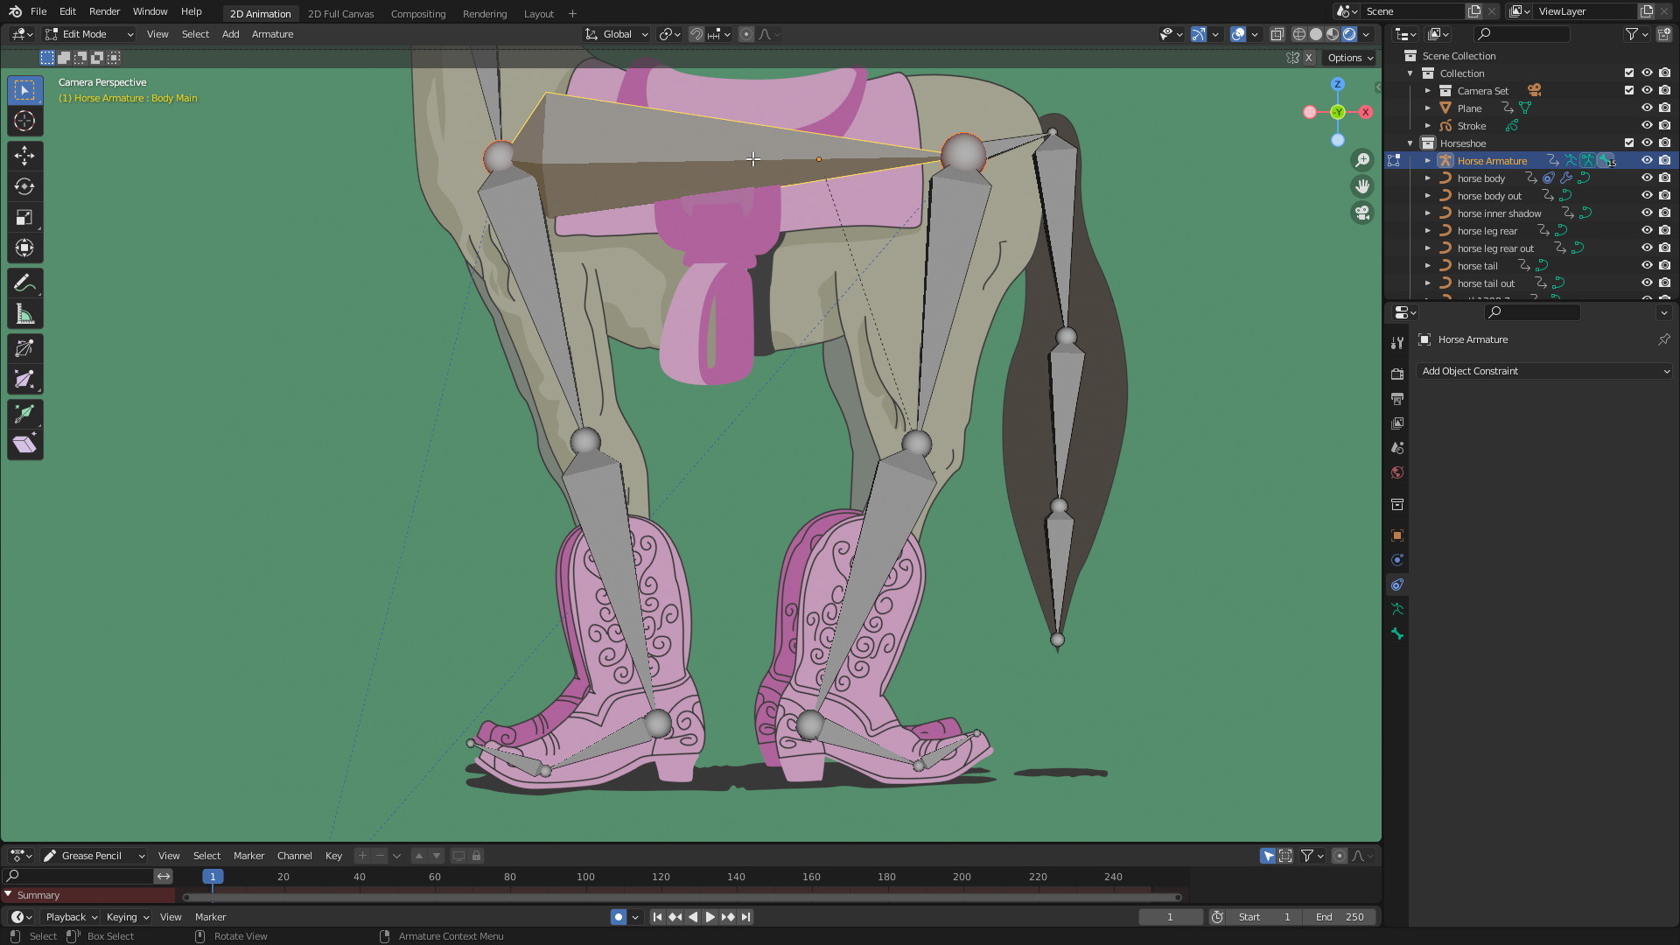Screen dimensions: 1680x945
Task: Open the File menu
Action: (x=38, y=12)
